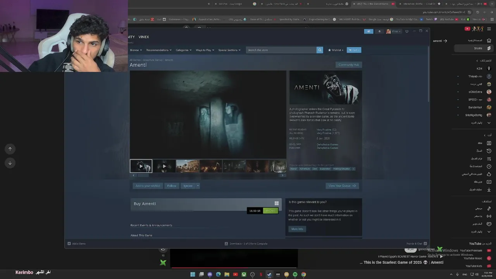Open Friends & Chat in Steam
Screen dimensions: 496x279
point(416,244)
